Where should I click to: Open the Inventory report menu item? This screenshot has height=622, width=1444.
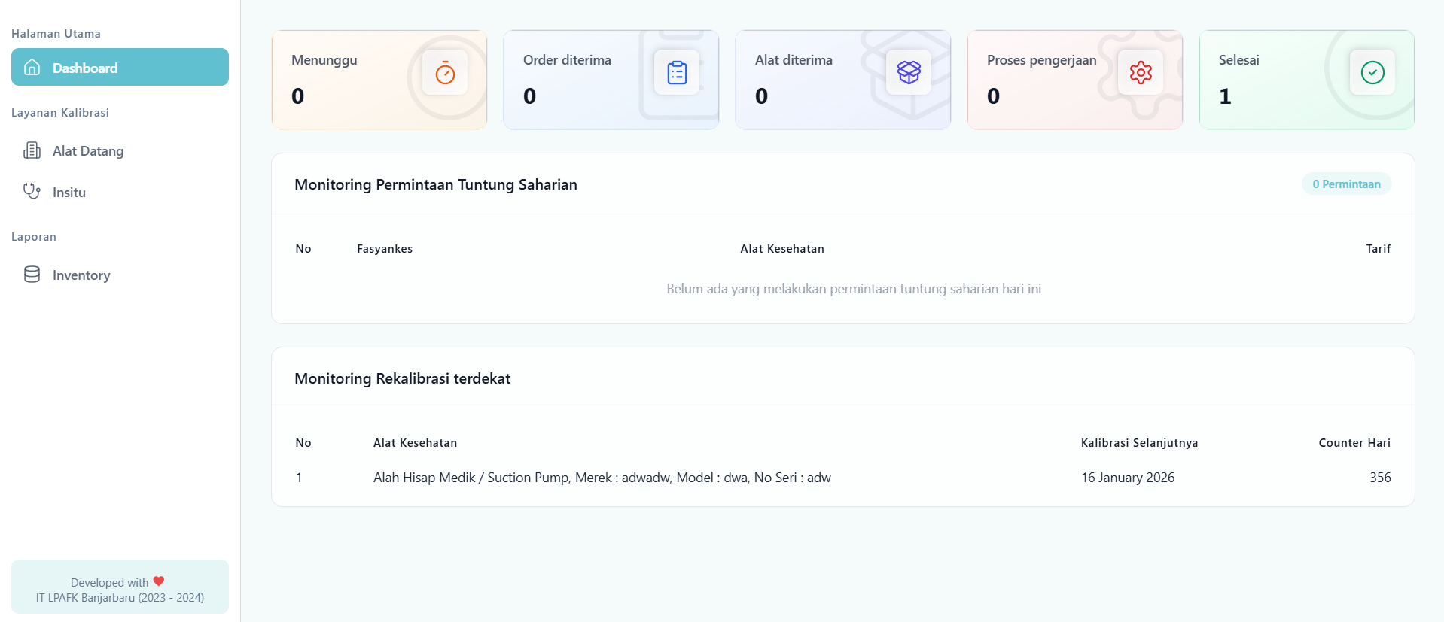[120, 275]
